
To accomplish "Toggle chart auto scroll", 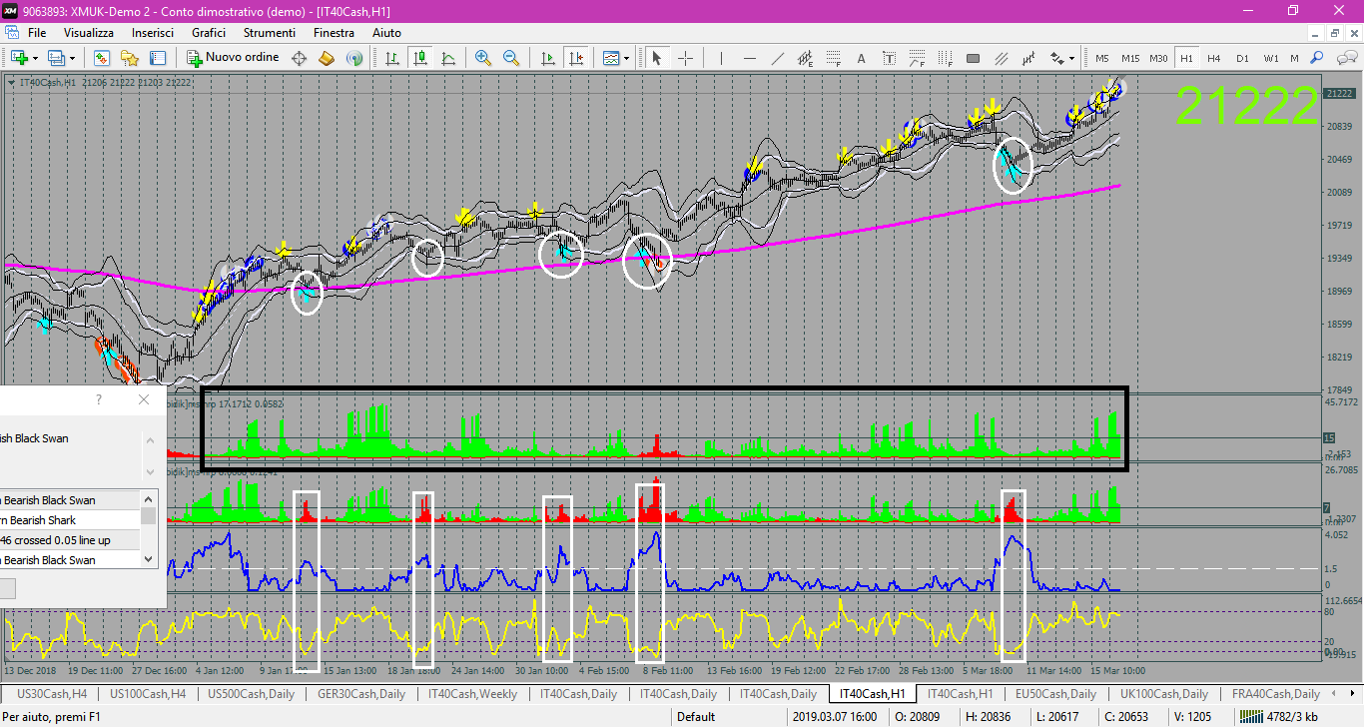I will tap(547, 58).
